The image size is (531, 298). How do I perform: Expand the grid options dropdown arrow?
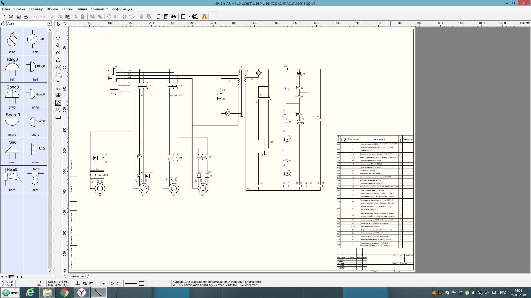pyautogui.click(x=189, y=17)
